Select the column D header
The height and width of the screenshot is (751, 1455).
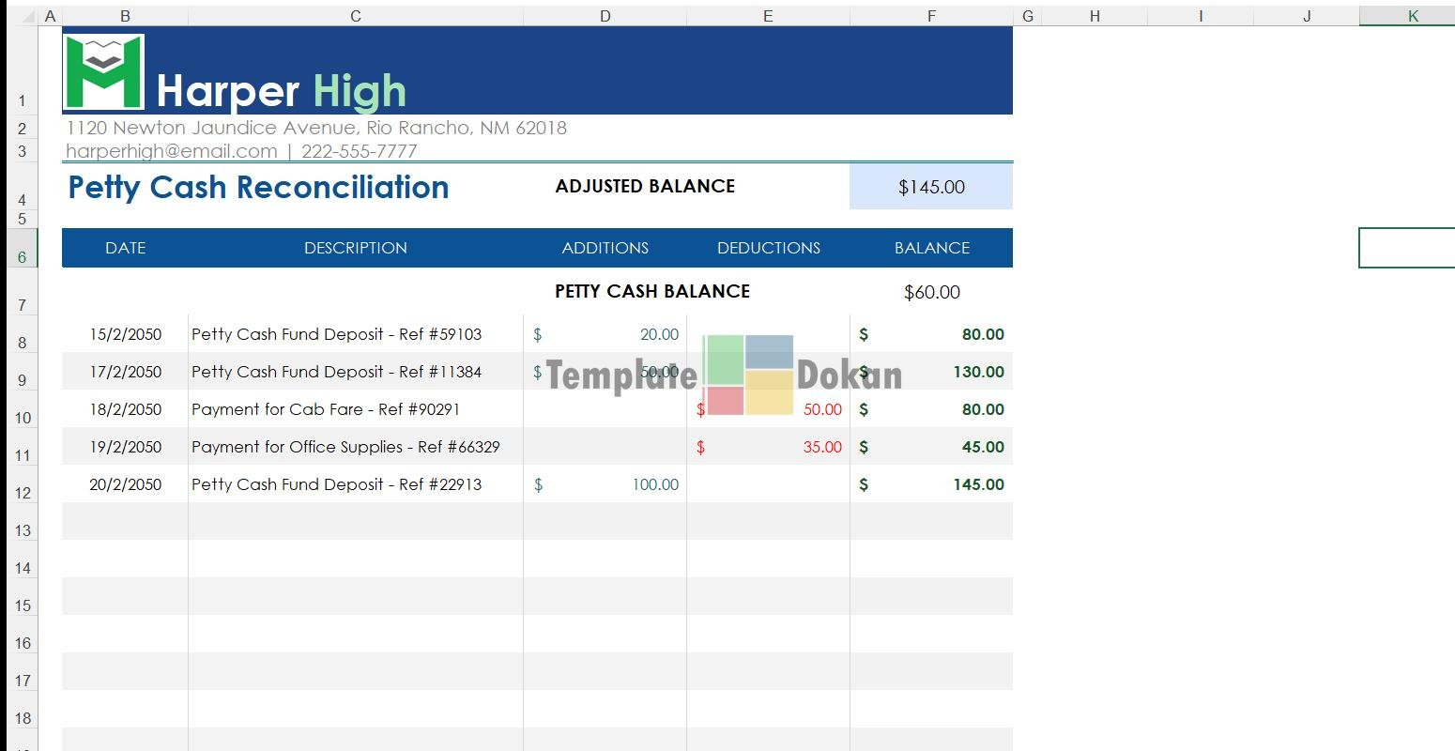coord(605,16)
